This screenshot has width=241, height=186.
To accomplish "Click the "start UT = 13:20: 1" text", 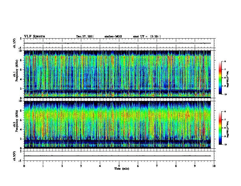I will coord(147,36).
